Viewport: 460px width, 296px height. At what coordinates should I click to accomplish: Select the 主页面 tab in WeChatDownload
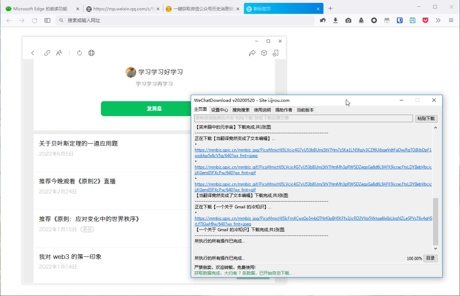tap(200, 110)
